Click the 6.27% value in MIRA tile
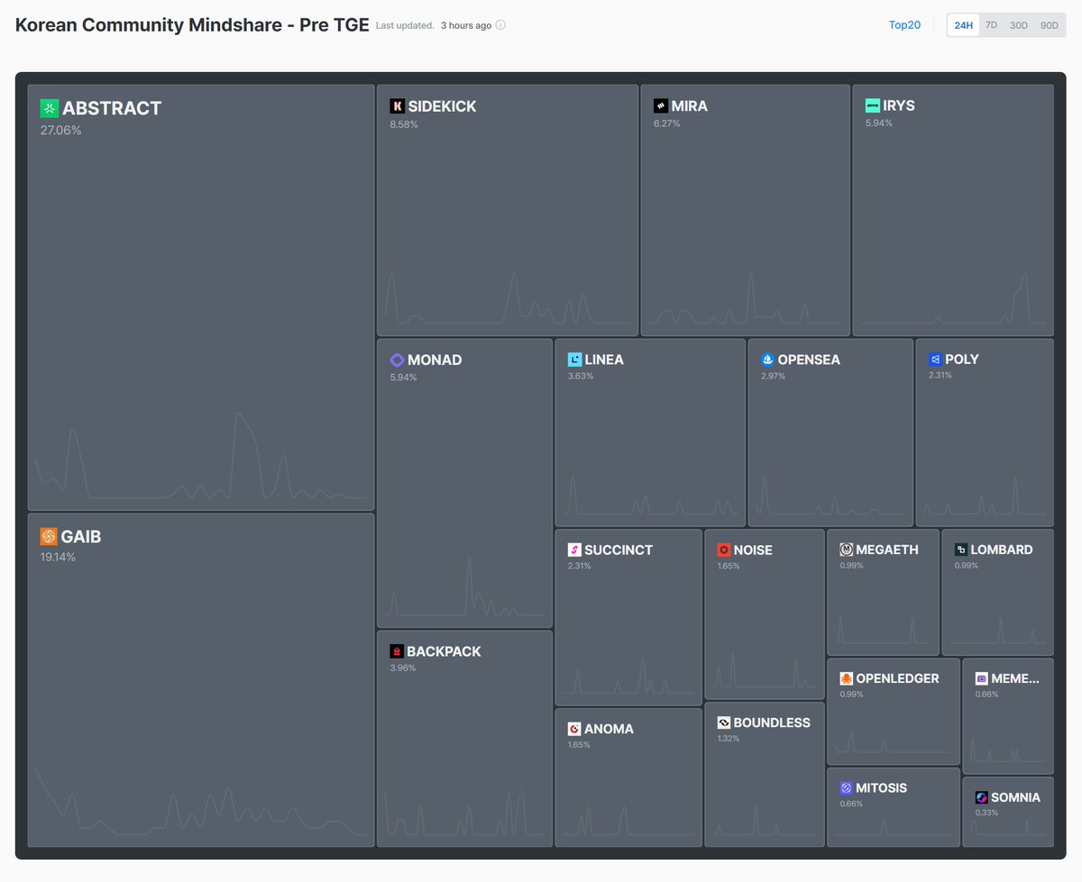 pos(667,123)
